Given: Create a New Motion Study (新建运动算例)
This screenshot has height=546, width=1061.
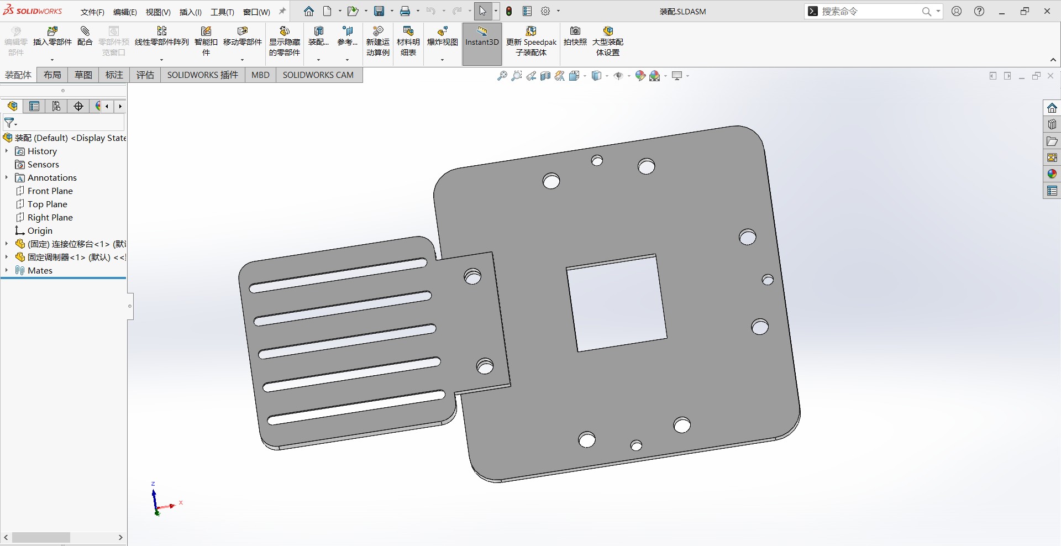Looking at the screenshot, I should (x=378, y=41).
